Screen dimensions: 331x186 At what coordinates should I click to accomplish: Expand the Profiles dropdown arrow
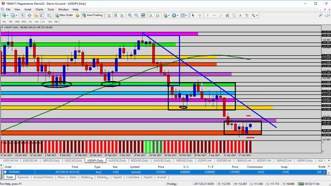(x=16, y=16)
